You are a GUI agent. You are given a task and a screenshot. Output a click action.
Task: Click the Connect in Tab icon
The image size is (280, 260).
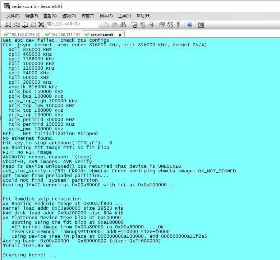click(25, 25)
